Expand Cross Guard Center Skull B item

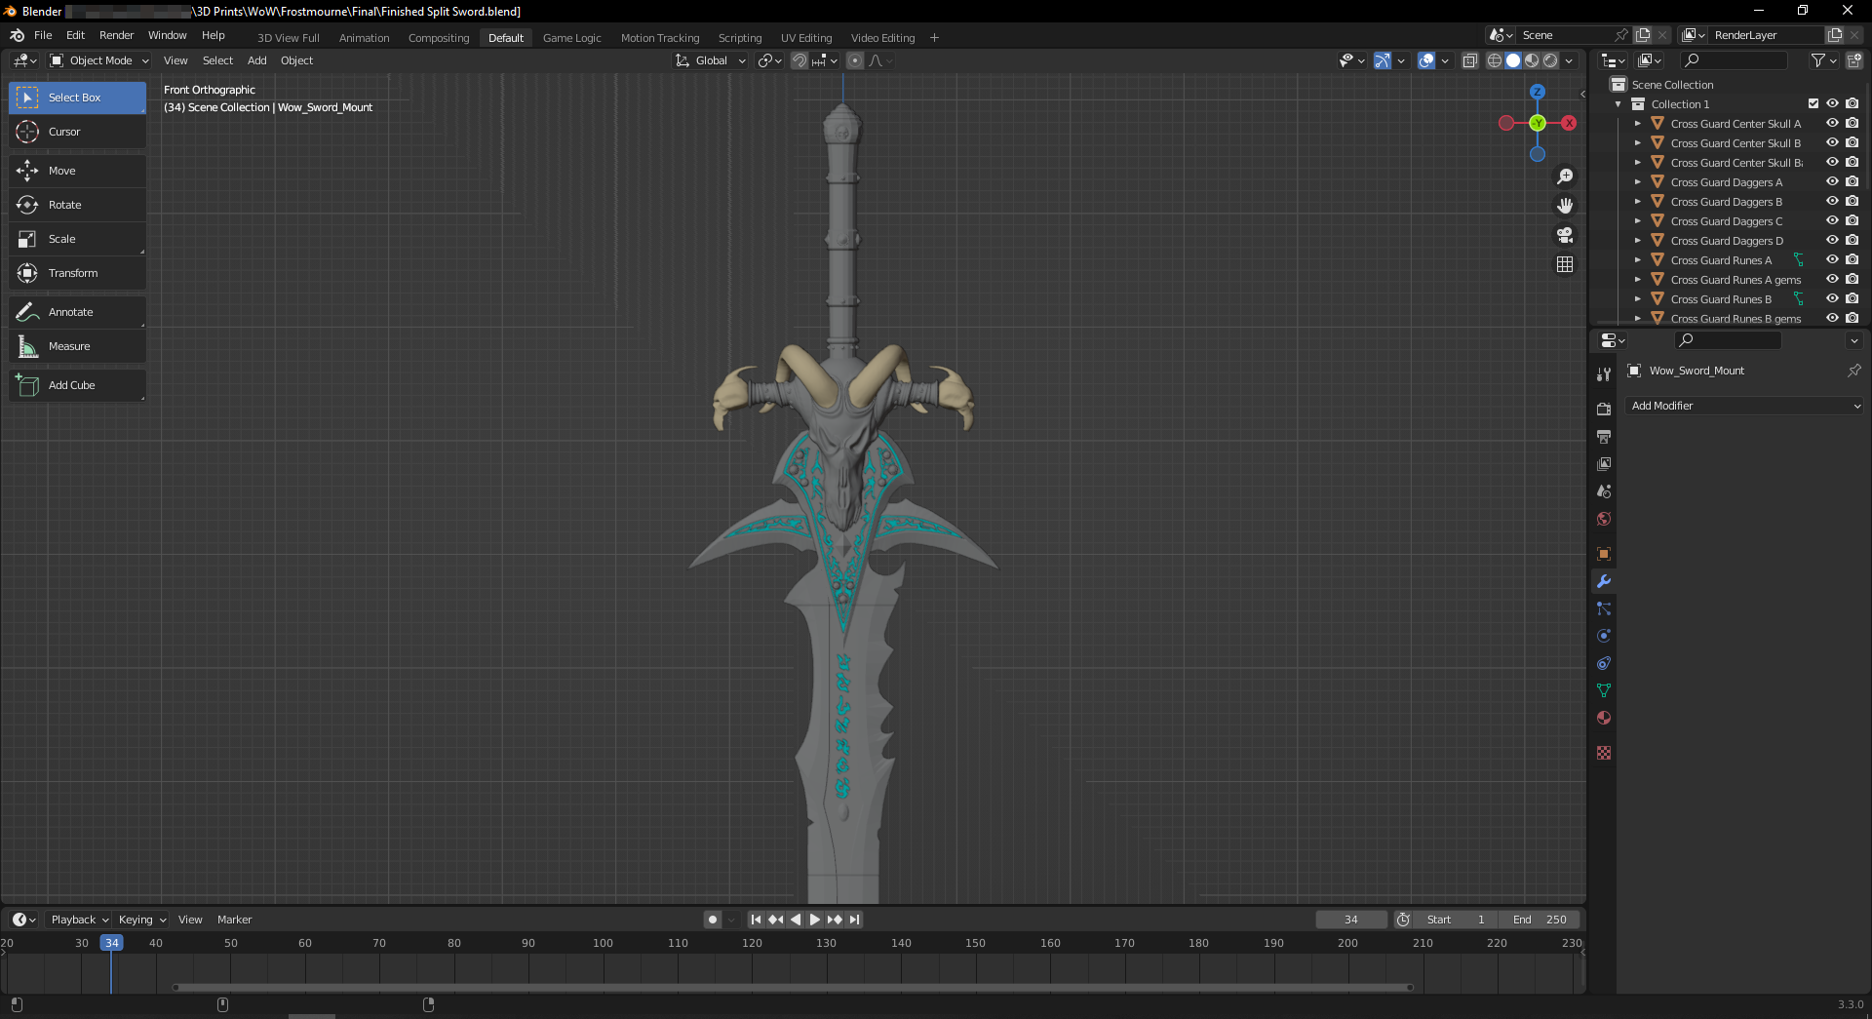(1638, 143)
